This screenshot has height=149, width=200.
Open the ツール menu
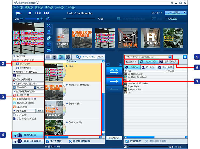pos(59,7)
